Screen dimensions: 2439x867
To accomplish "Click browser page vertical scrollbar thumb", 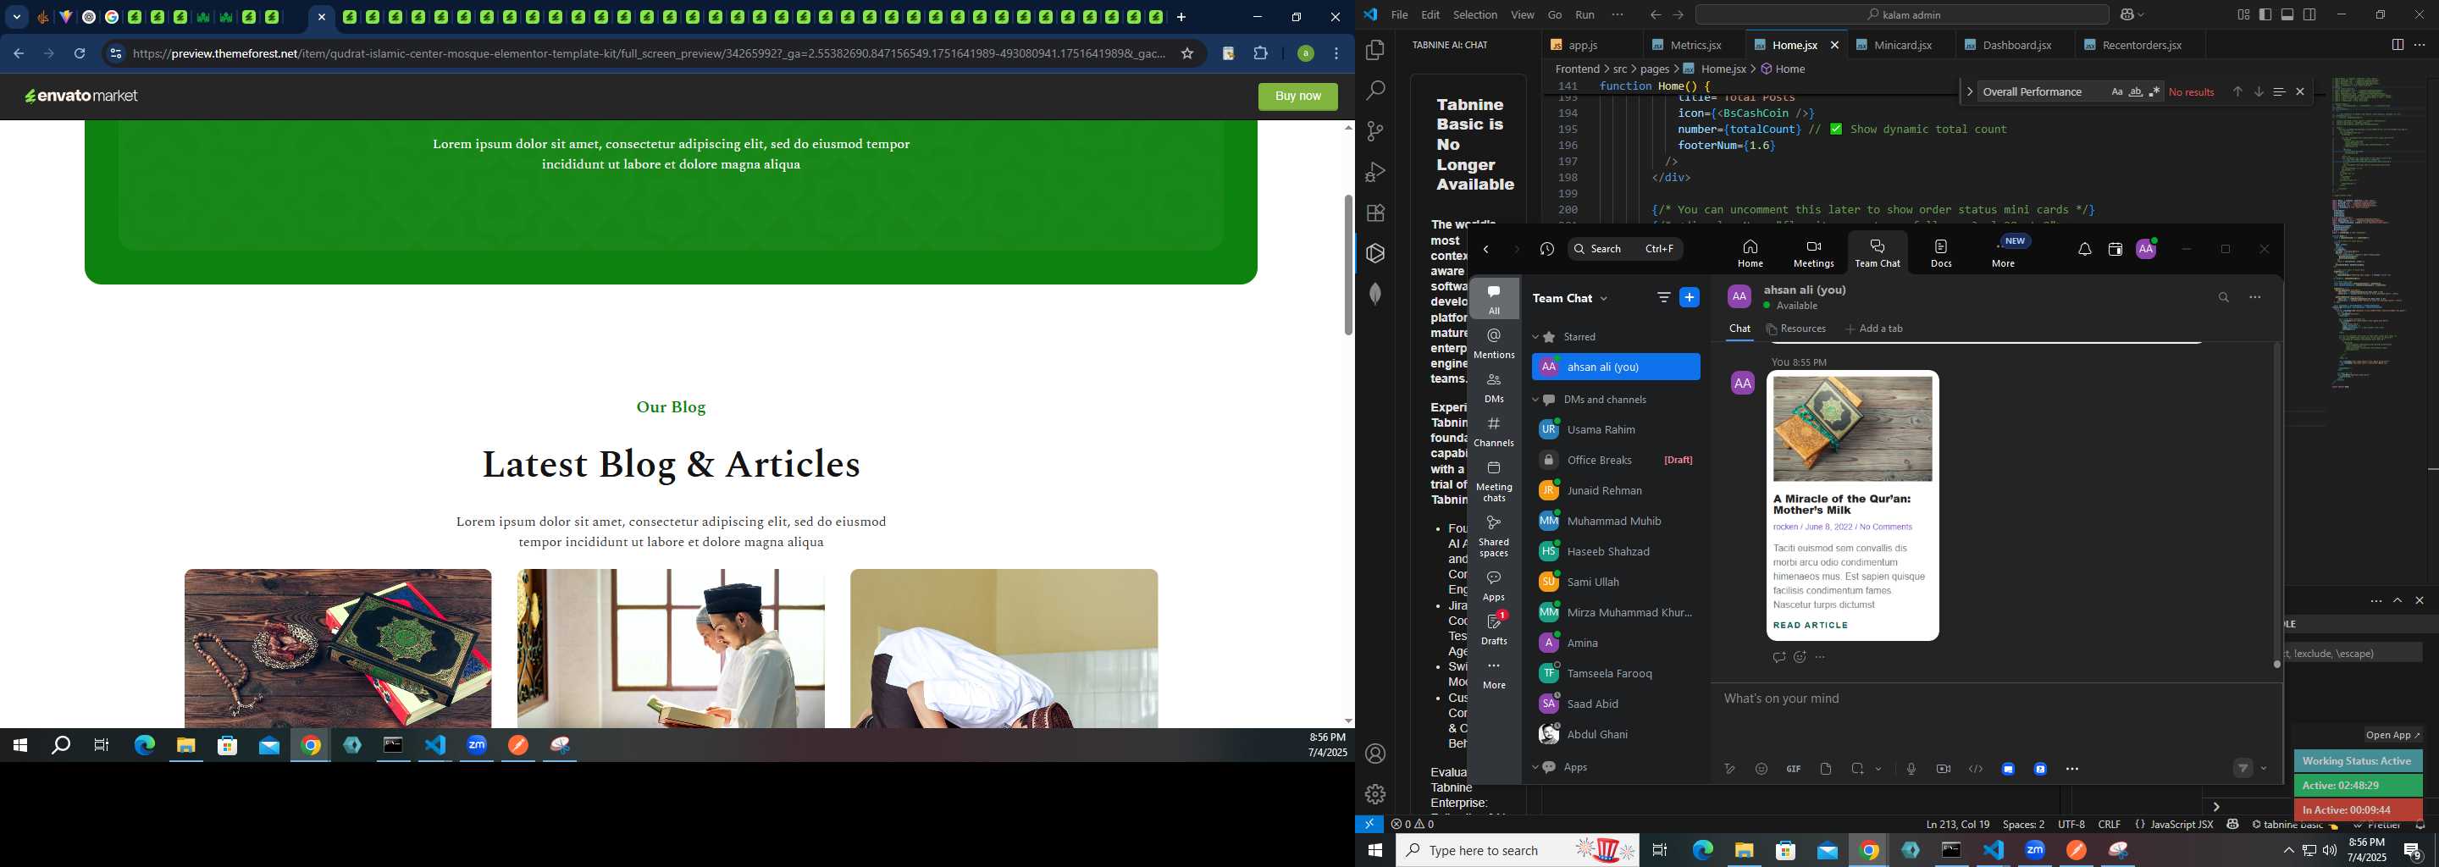I will (1347, 265).
